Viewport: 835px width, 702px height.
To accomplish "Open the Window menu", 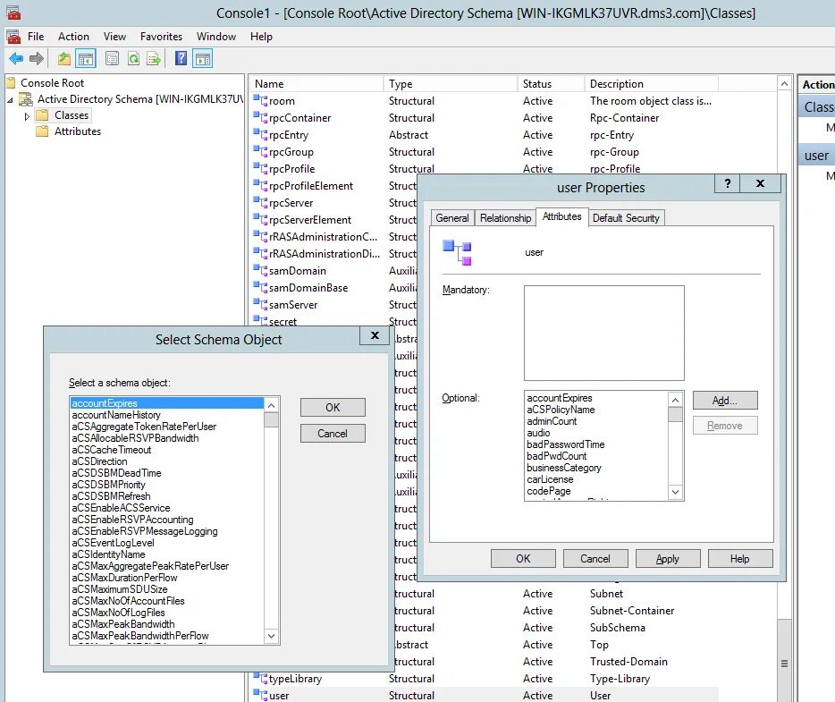I will click(x=216, y=37).
